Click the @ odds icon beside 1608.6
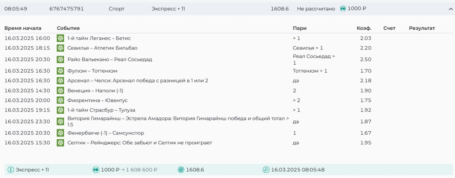This screenshot has width=455, height=178. coord(181,170)
